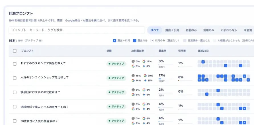This screenshot has height=125, width=254.
Task: Select all prompts with the header checkbox
Action: [15, 51]
